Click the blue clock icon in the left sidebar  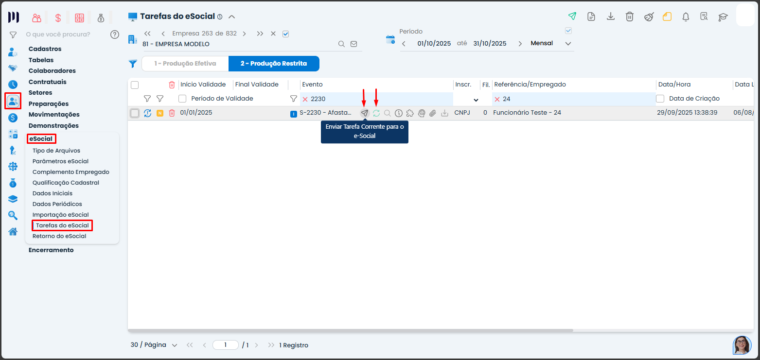point(13,85)
